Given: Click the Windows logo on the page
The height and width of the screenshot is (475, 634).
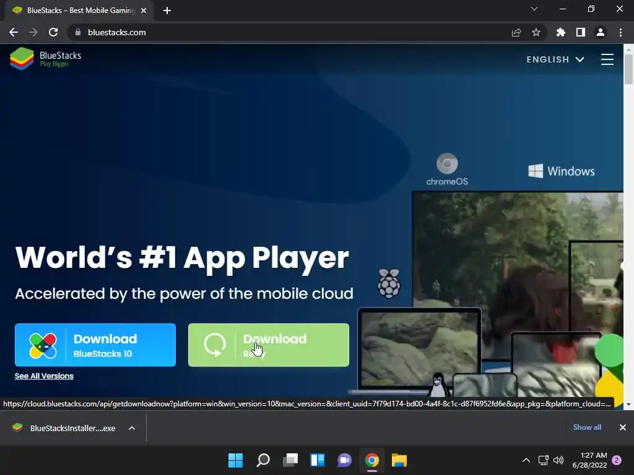Looking at the screenshot, I should 561,171.
